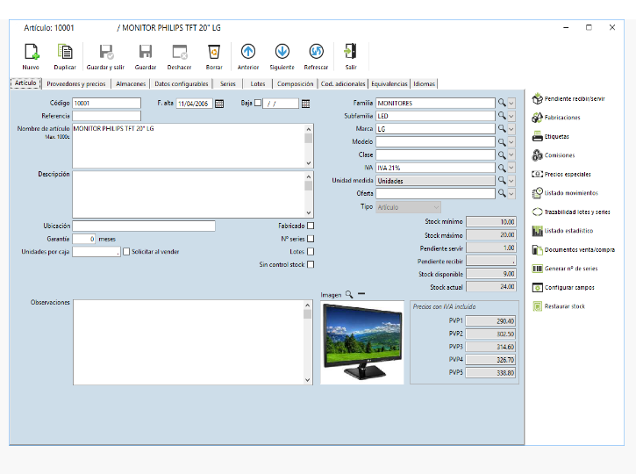This screenshot has width=636, height=474.
Task: Expand the Subfamilia dropdown arrow
Action: 511,116
